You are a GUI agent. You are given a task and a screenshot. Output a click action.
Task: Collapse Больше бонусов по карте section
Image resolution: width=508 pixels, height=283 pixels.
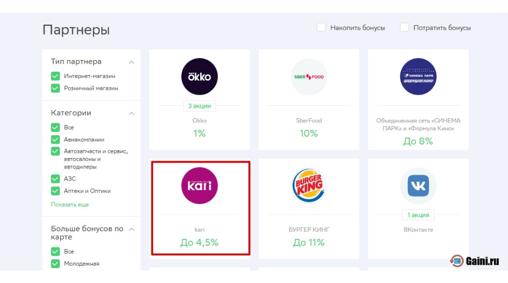pos(131,229)
